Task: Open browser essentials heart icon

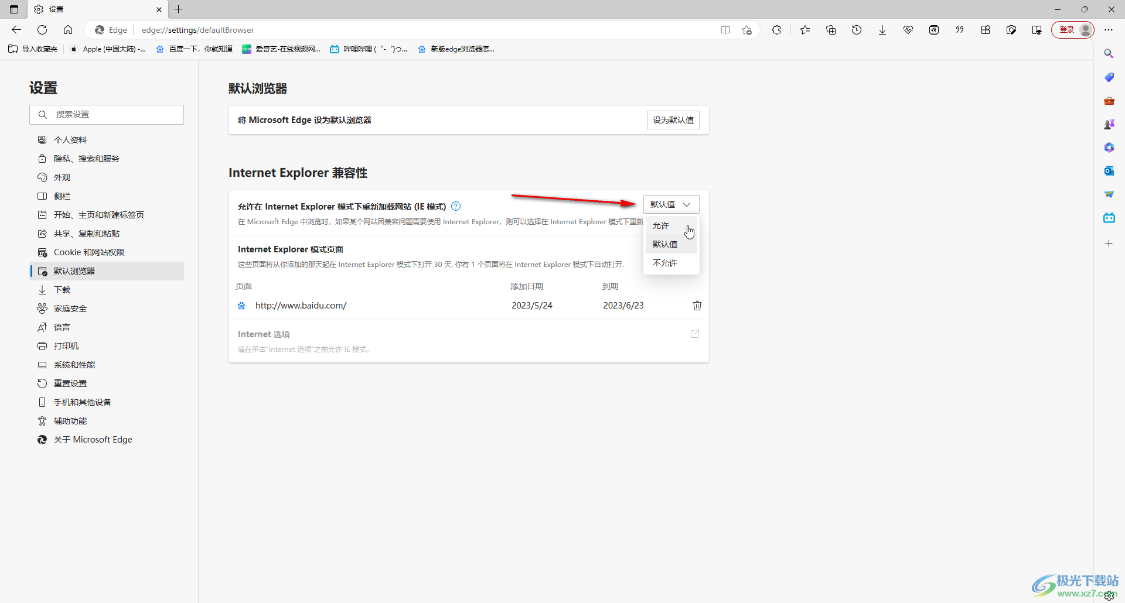Action: click(908, 30)
